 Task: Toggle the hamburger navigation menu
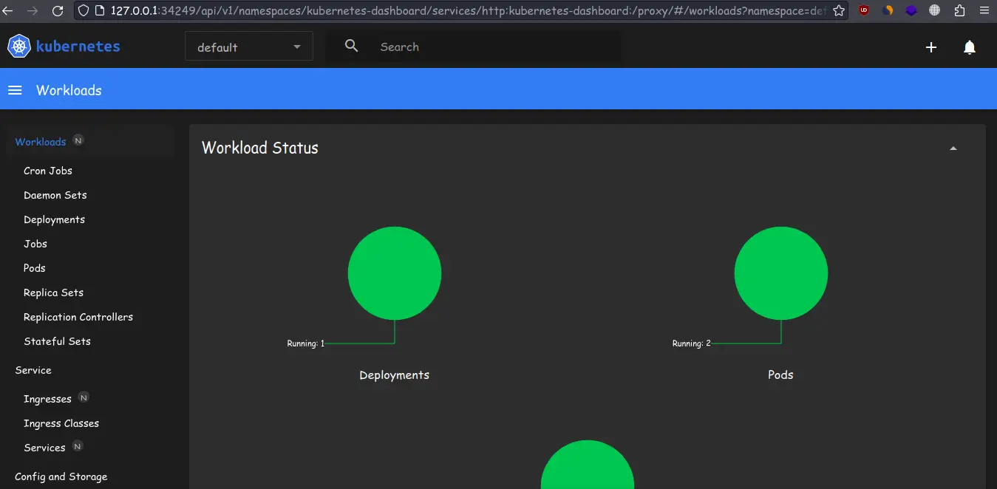[15, 90]
